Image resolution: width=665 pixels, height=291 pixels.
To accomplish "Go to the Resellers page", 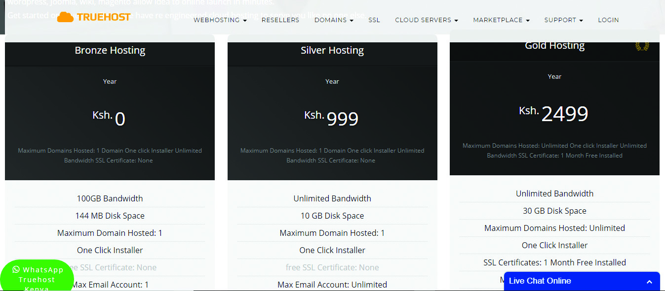I will coord(280,20).
